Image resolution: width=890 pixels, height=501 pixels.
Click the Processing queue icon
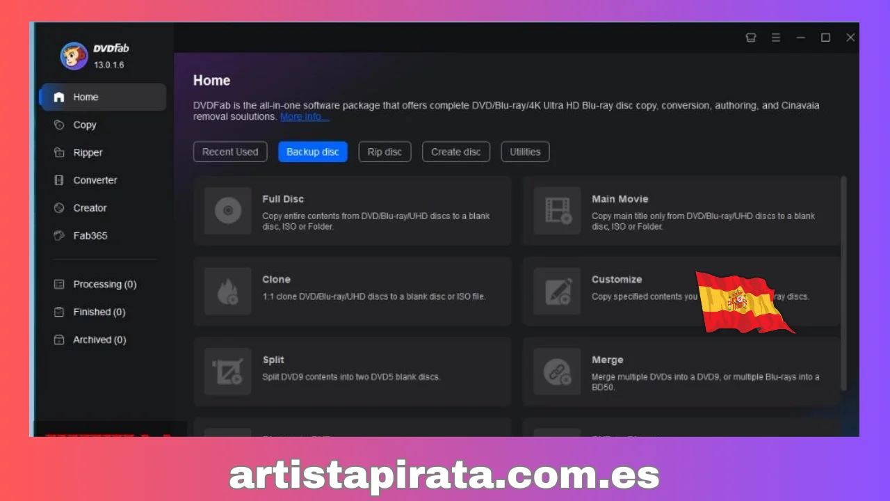[59, 284]
